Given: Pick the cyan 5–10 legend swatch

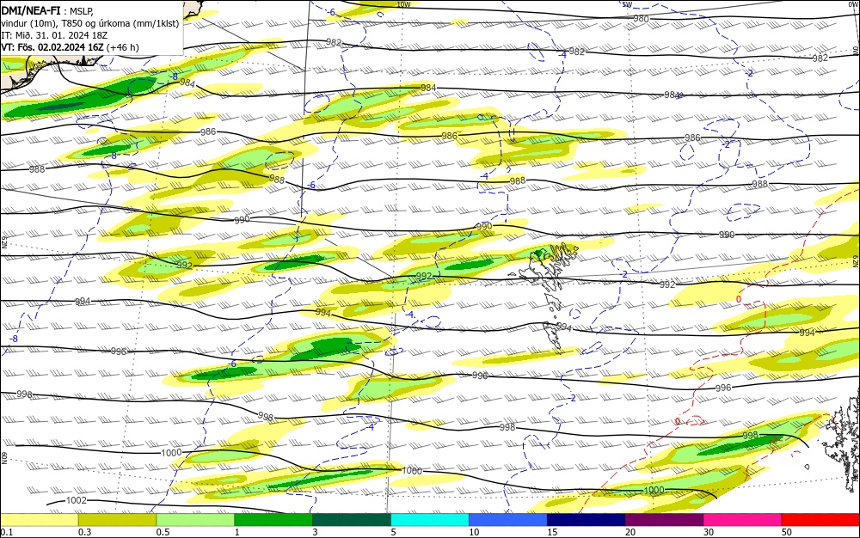Looking at the screenshot, I should (430, 520).
